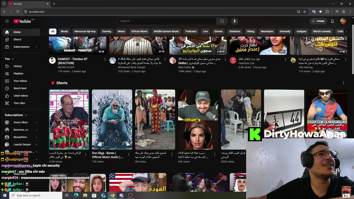The width and height of the screenshot is (354, 199).
Task: Open Liked videos list
Action: tap(21, 96)
